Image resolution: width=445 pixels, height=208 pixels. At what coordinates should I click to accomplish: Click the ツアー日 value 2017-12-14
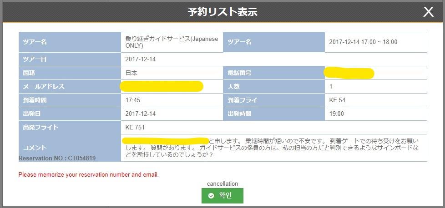coord(274,59)
